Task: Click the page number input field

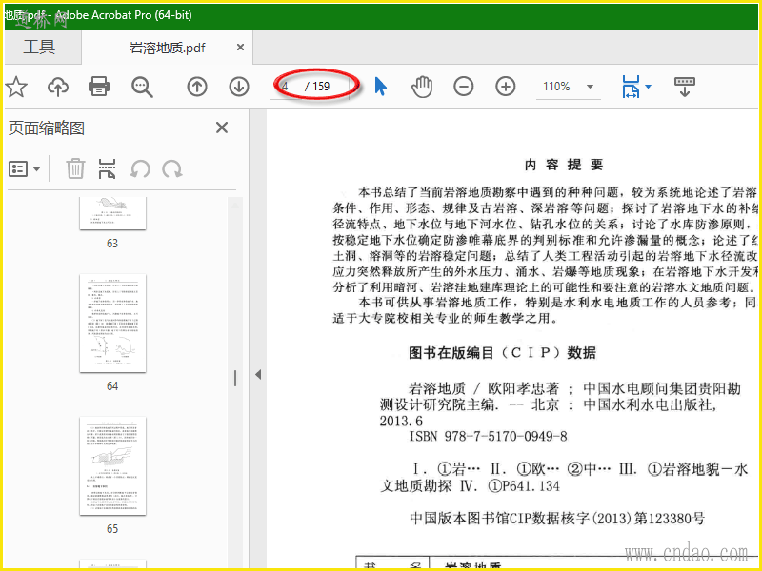Action: pos(287,87)
